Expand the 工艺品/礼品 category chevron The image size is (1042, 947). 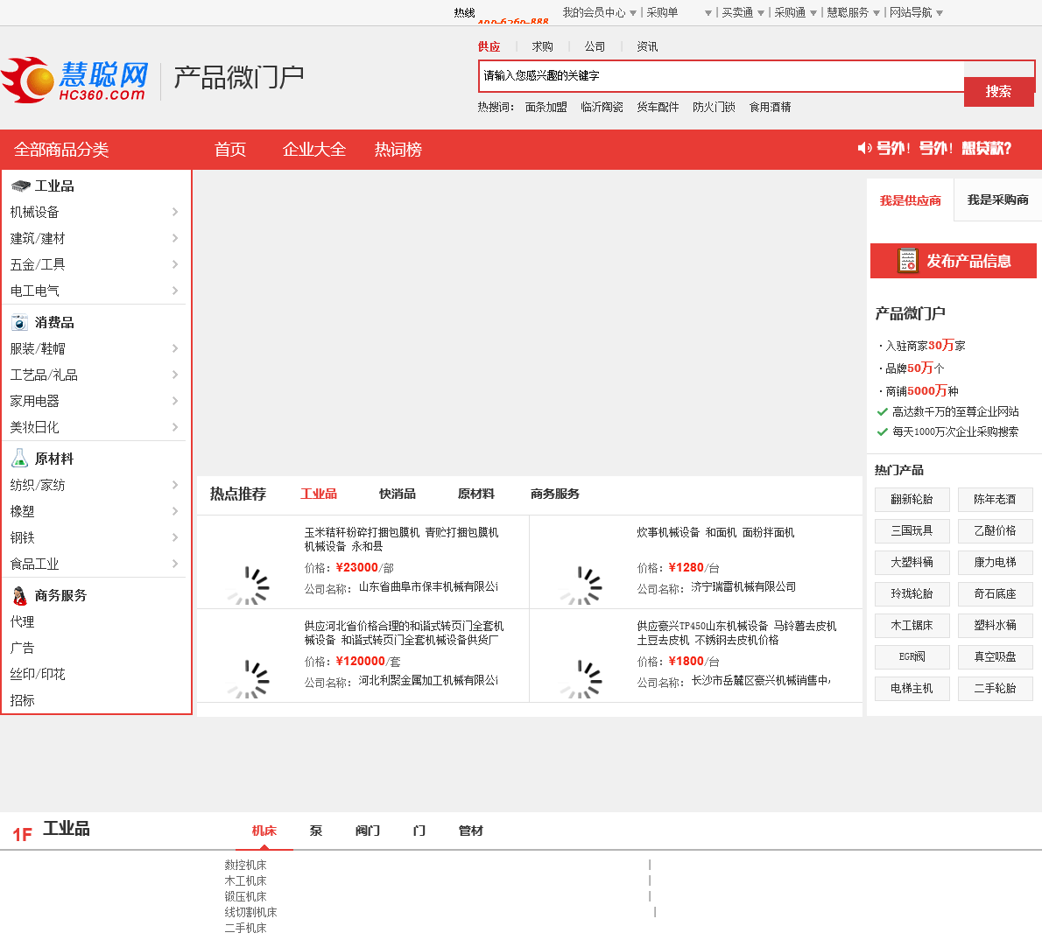[x=175, y=375]
